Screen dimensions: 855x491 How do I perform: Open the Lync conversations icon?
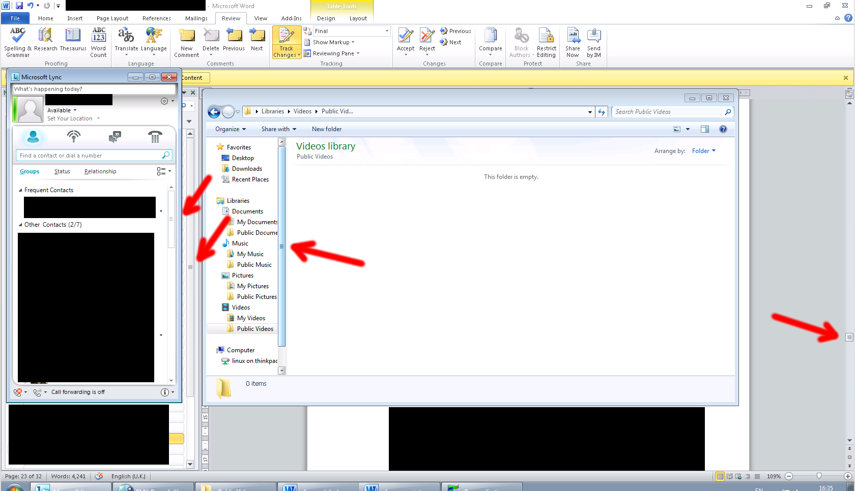(x=115, y=136)
